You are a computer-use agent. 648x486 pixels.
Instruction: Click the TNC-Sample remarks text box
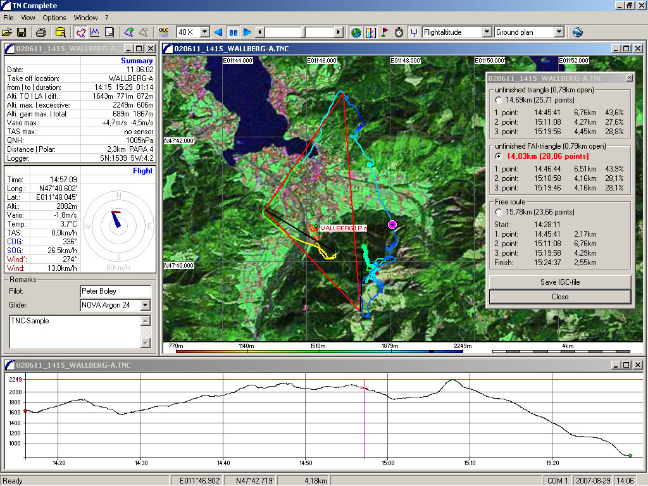point(75,332)
